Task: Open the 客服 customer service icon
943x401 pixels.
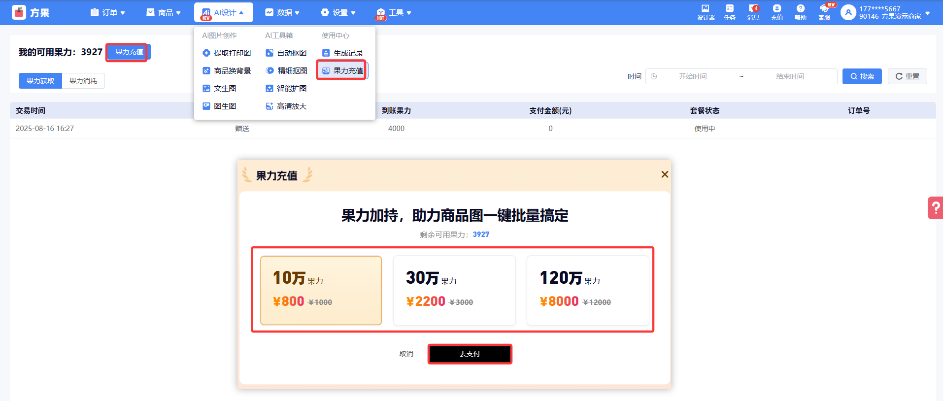Action: [x=824, y=12]
